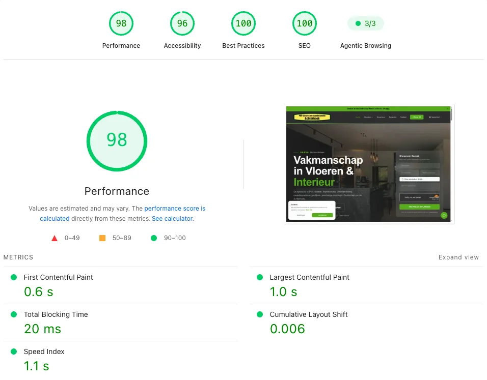Click the Speed Index metric label

tap(44, 352)
